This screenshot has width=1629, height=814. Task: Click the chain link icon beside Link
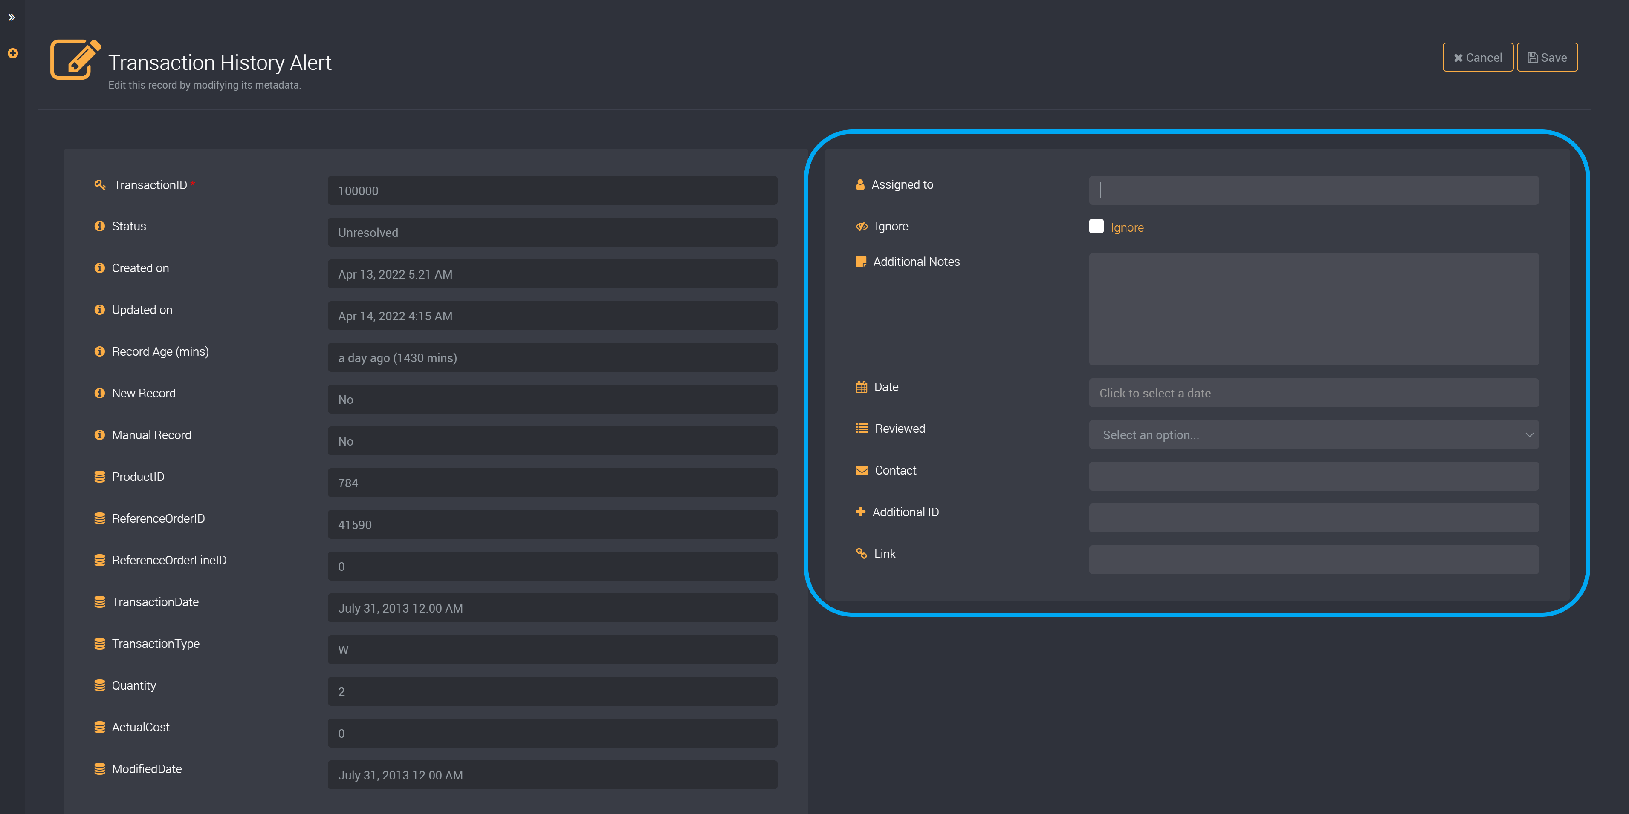point(861,554)
